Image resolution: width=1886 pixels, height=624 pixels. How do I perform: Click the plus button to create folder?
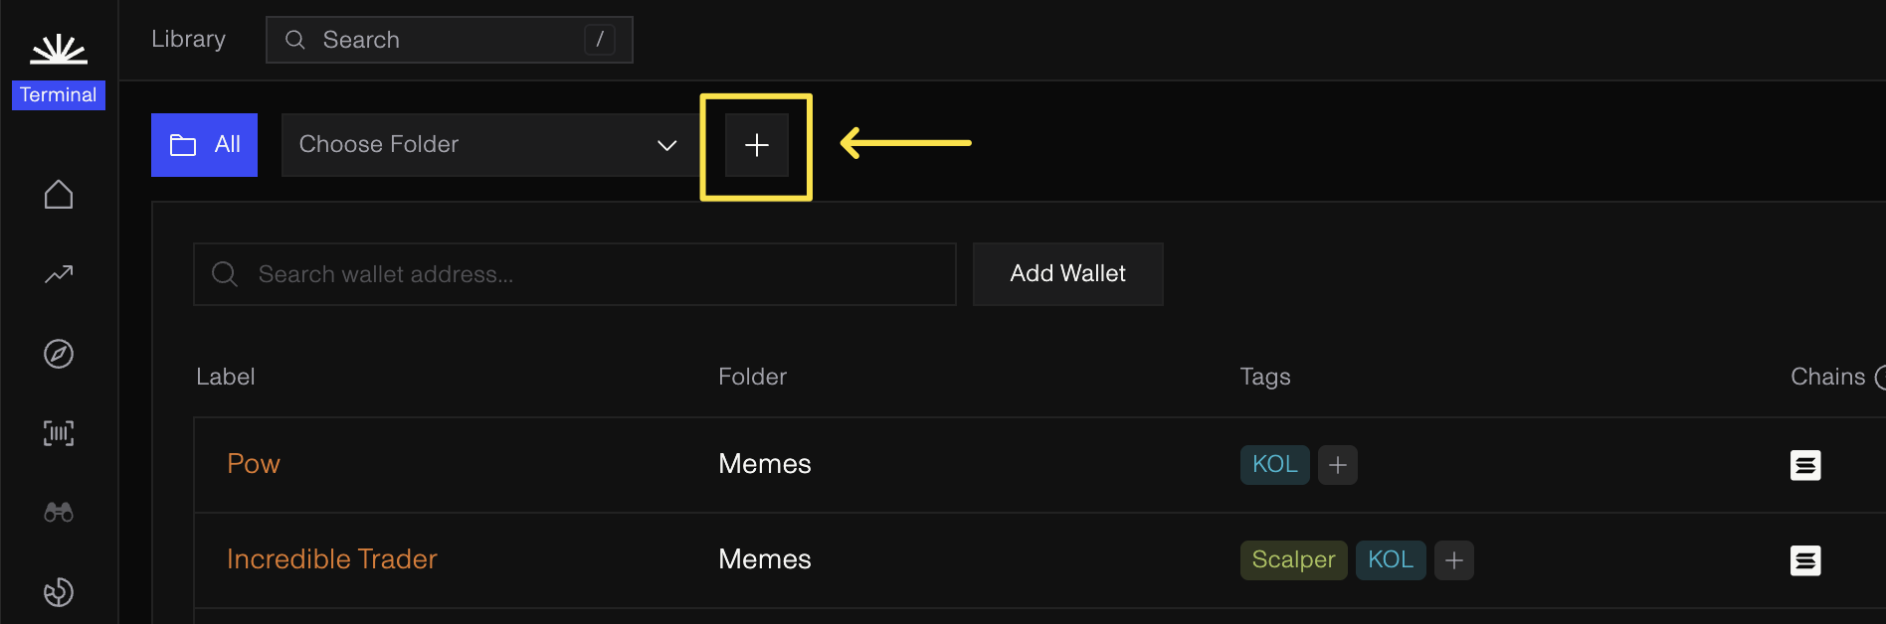(757, 145)
